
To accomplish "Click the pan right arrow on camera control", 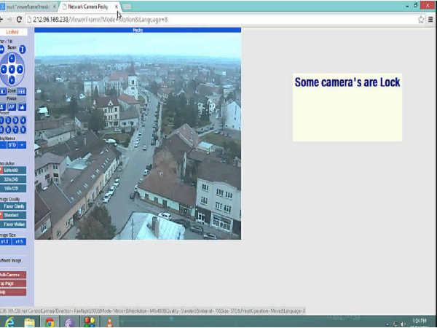I will [x=20, y=70].
